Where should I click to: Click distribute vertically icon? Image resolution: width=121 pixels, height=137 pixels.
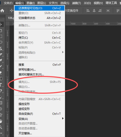[x=108, y=11]
